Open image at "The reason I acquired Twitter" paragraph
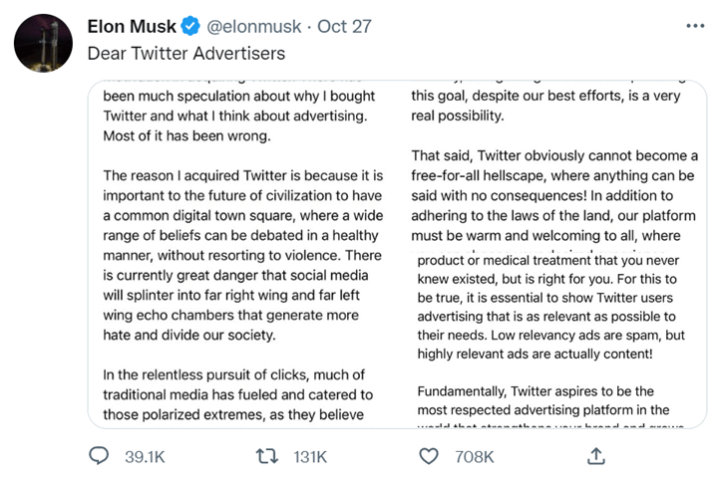This screenshot has width=718, height=478. pos(243,255)
